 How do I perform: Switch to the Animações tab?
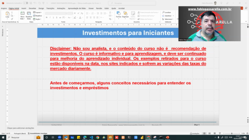[61, 8]
